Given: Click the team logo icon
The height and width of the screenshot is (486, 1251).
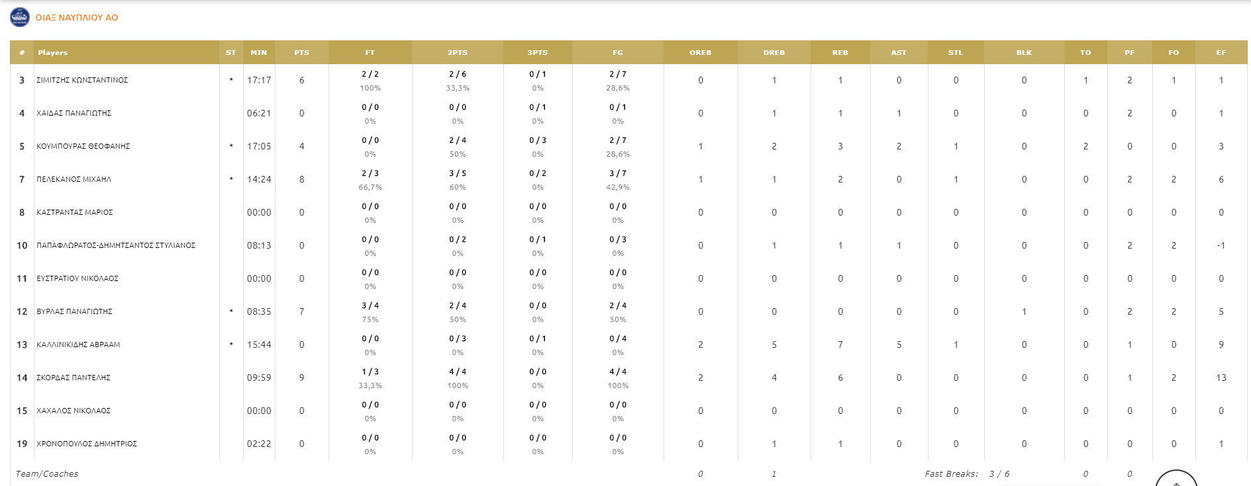Looking at the screenshot, I should (x=20, y=17).
